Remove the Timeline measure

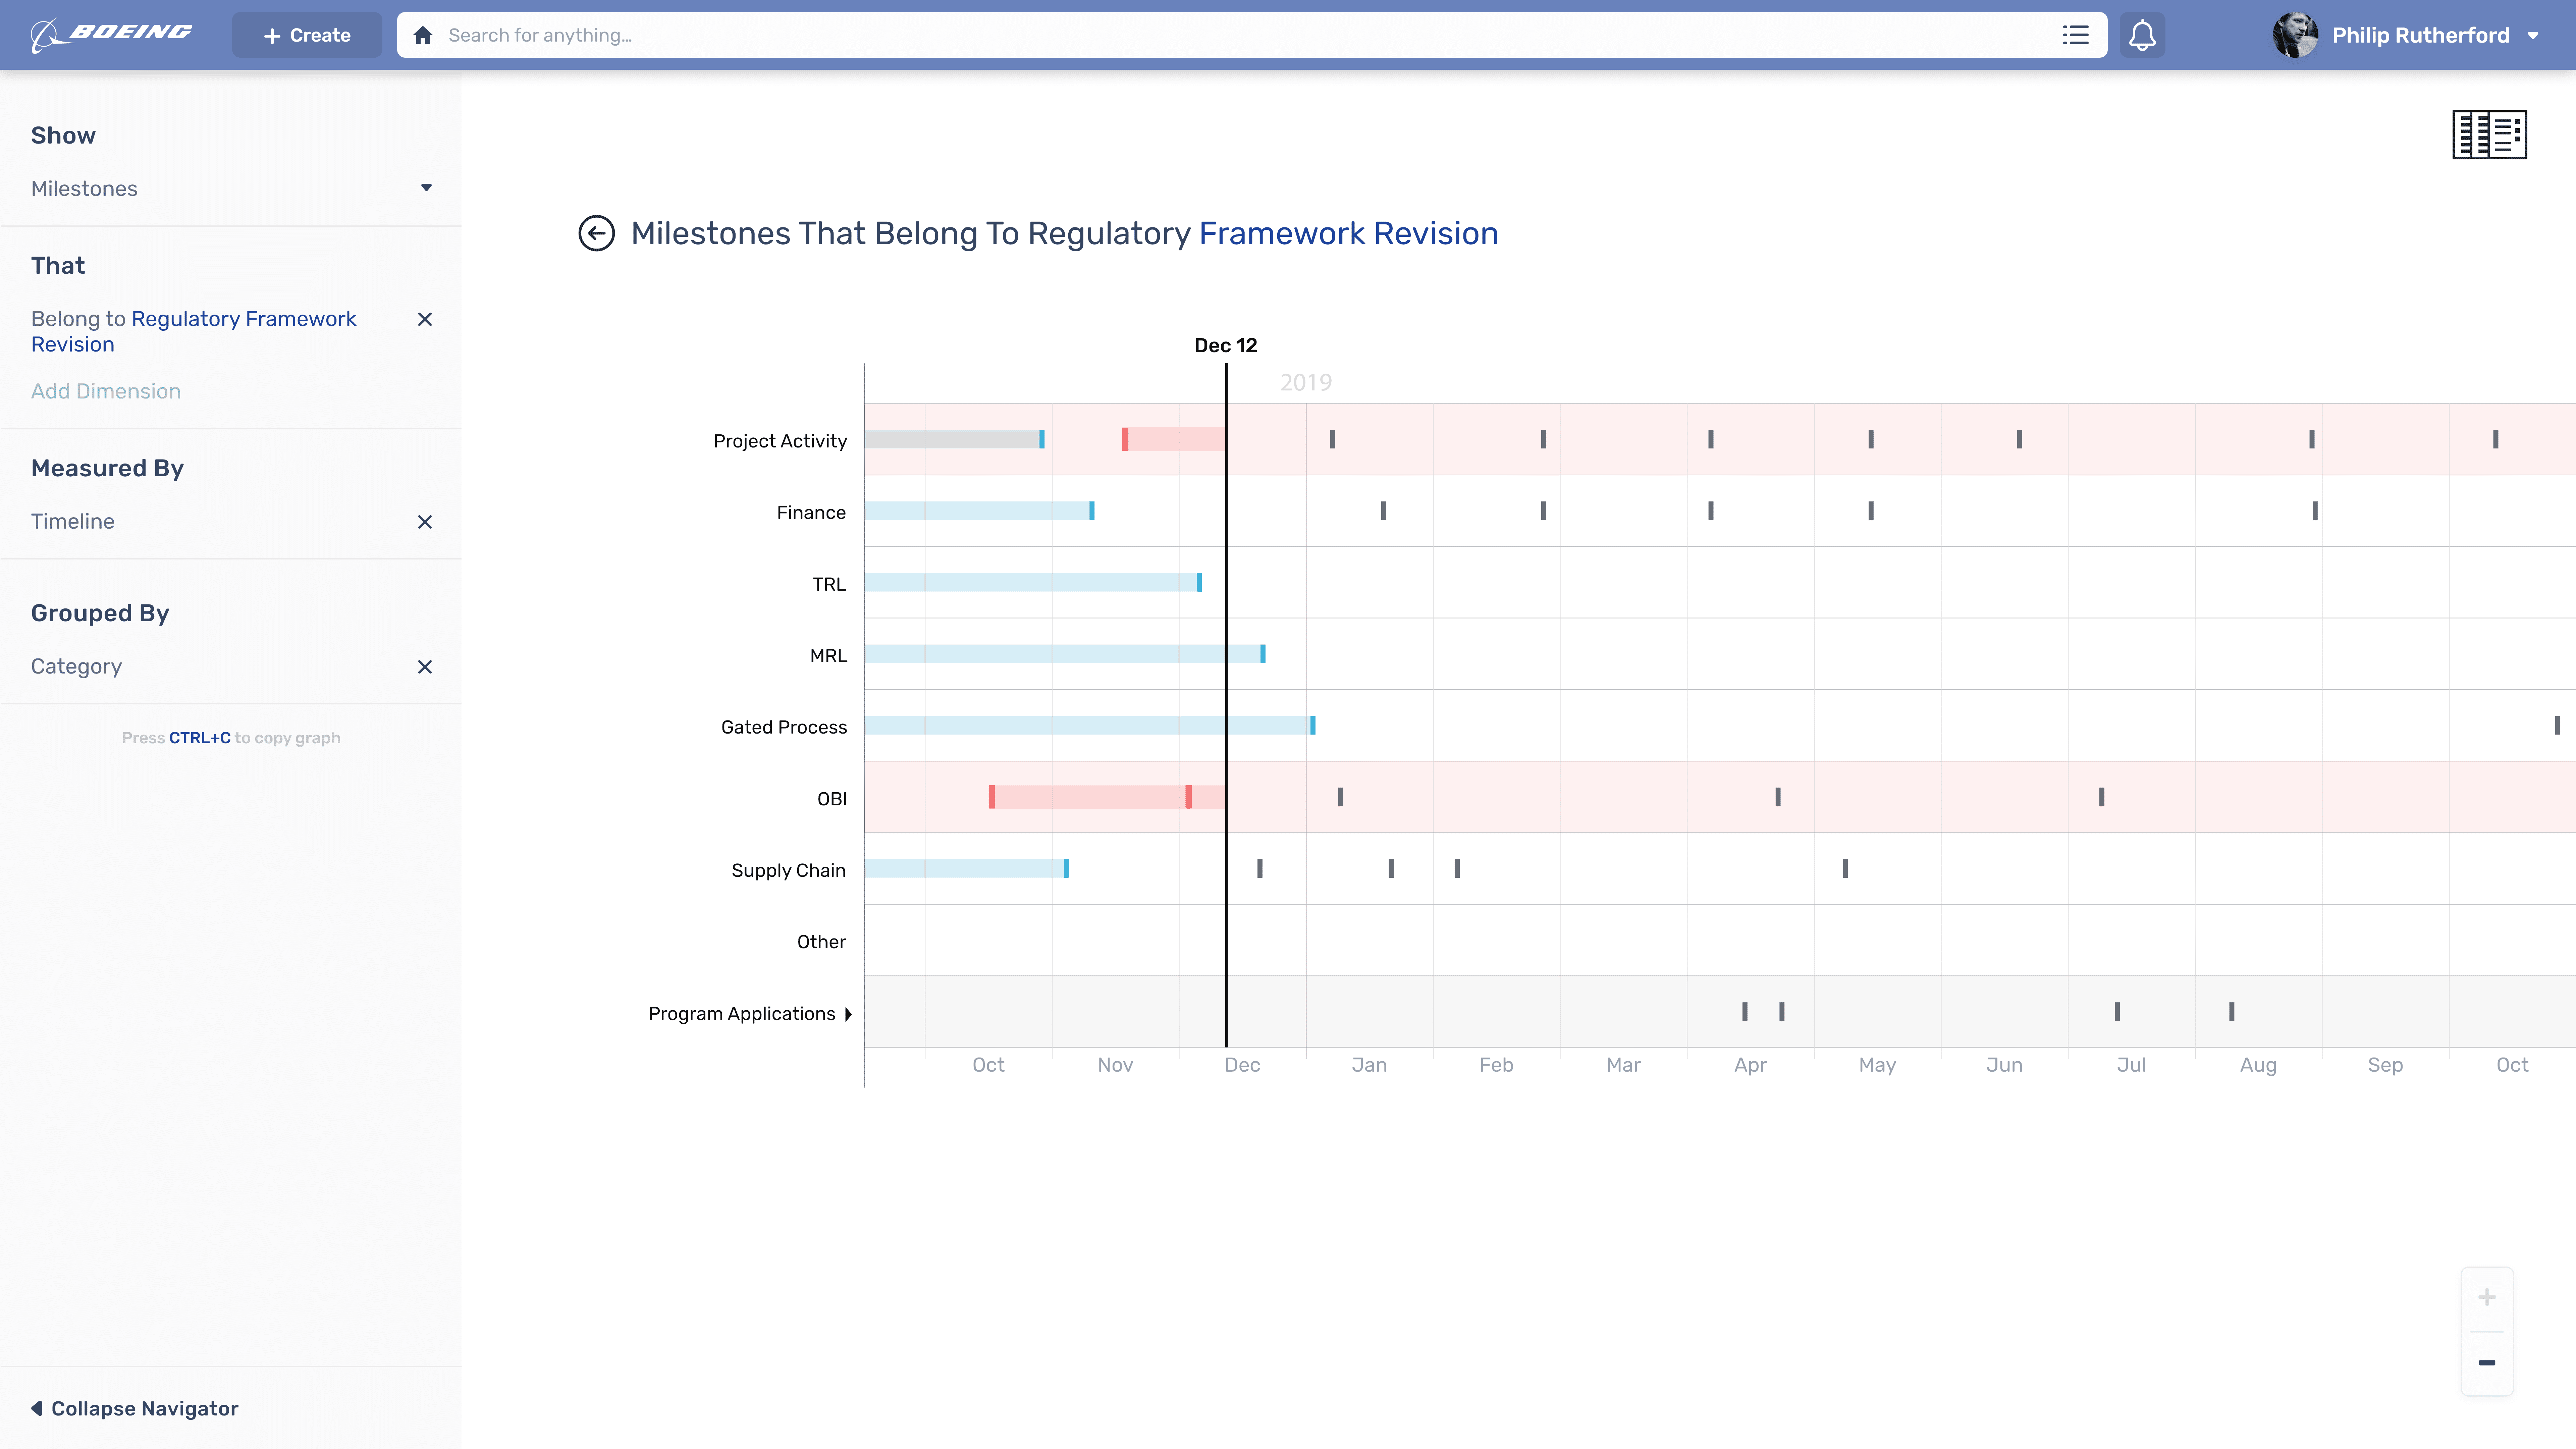(x=425, y=522)
